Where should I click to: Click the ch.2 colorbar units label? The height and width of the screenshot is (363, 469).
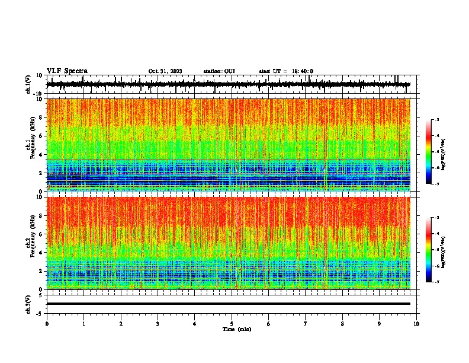pos(444,252)
